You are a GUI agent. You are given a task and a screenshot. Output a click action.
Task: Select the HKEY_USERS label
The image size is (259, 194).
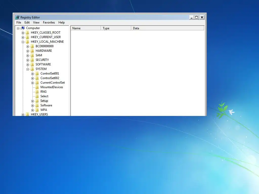point(39,114)
